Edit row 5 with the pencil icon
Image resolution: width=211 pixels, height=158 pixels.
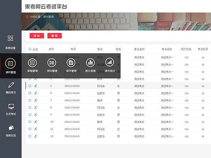pos(36,86)
